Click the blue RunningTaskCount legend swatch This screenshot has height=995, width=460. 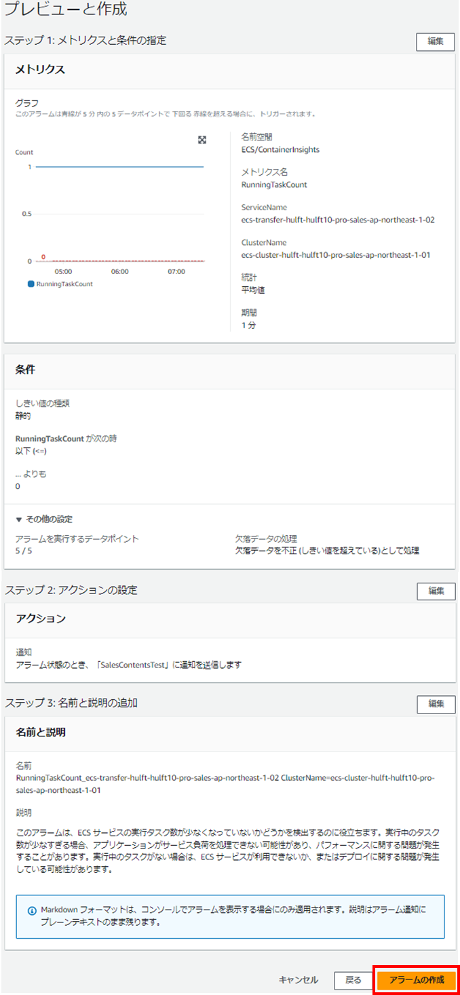pyautogui.click(x=31, y=284)
